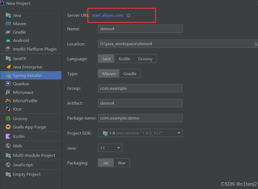The height and width of the screenshot is (189, 258).
Task: Select Java Enterprise in the list
Action: pos(31,67)
